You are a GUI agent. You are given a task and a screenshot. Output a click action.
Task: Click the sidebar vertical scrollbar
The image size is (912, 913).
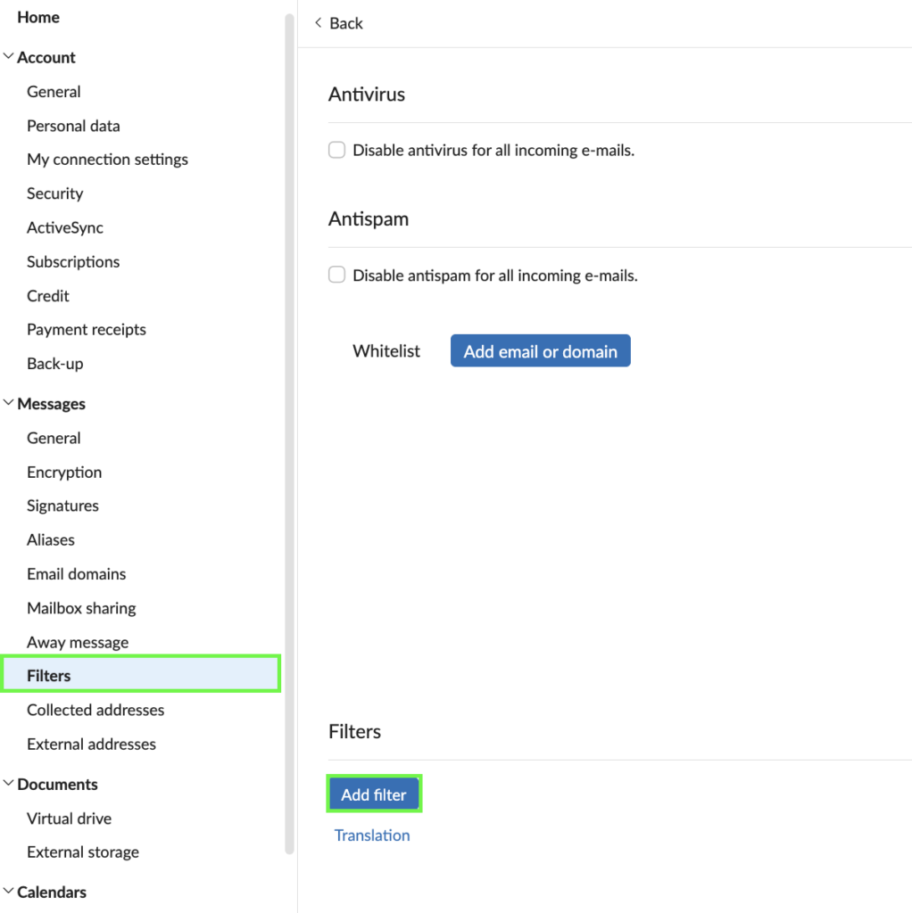tap(289, 428)
